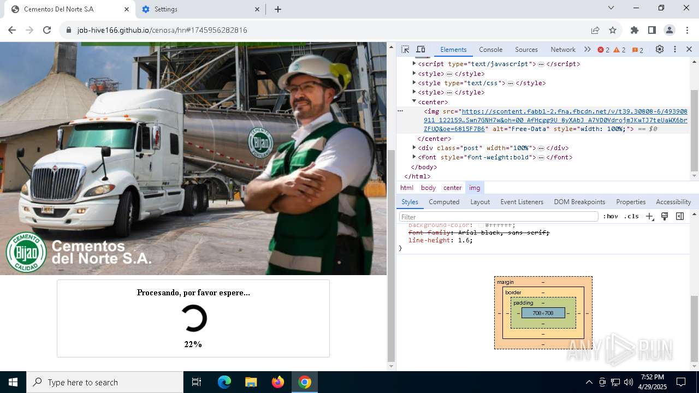Expand the style type text/css node
Image resolution: width=699 pixels, height=393 pixels.
[x=414, y=83]
